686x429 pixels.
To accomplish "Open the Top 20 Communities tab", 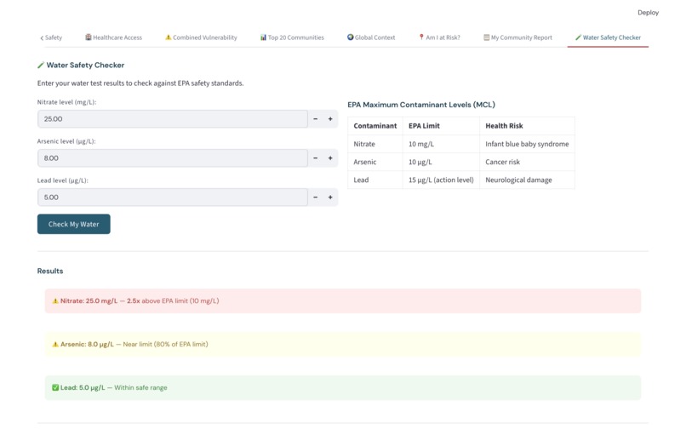I will [292, 37].
